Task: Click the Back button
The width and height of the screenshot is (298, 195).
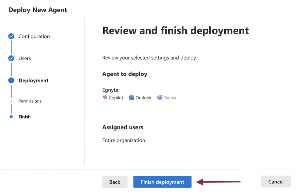Action: coord(115,182)
